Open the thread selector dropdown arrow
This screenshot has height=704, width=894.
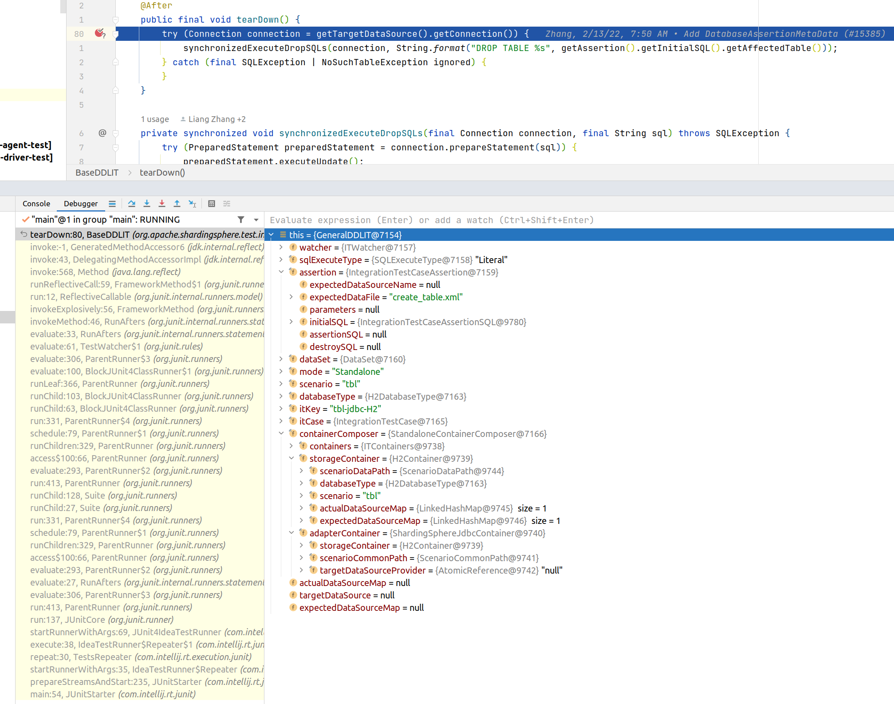click(x=256, y=219)
